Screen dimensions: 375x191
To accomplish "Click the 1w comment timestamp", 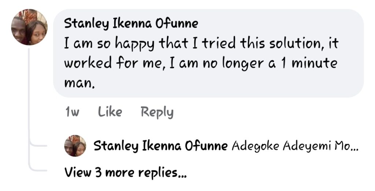I will click(72, 112).
